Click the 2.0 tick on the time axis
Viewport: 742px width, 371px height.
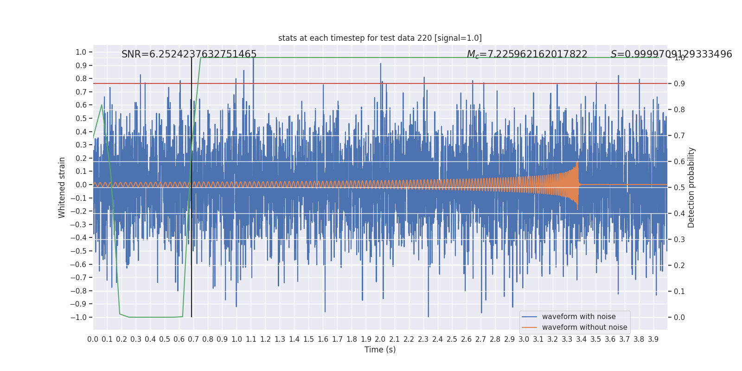tap(380, 339)
